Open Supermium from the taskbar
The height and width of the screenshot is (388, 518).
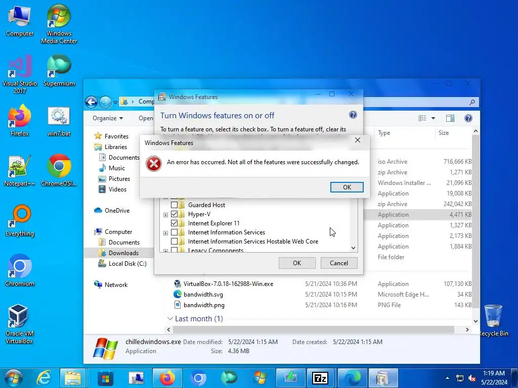[x=229, y=378]
